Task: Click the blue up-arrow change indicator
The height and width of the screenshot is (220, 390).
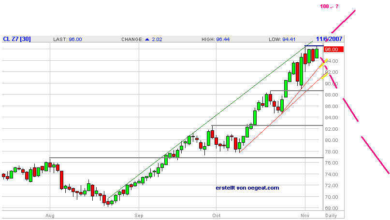Action: 147,39
